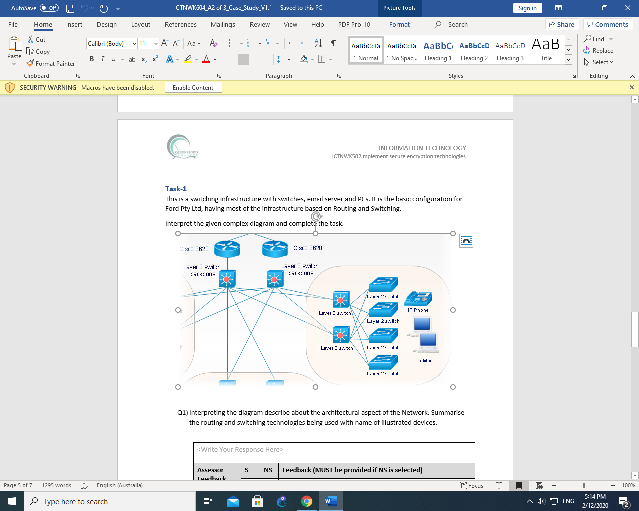Toggle italic formatting
Screen dimensions: 639x511
(x=102, y=59)
